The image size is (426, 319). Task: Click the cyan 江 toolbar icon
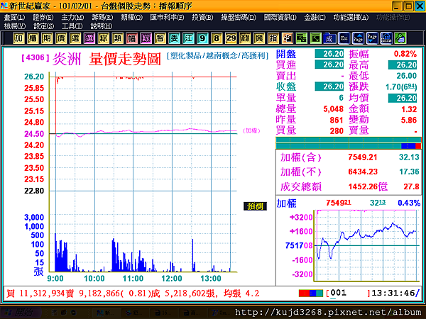point(188,38)
